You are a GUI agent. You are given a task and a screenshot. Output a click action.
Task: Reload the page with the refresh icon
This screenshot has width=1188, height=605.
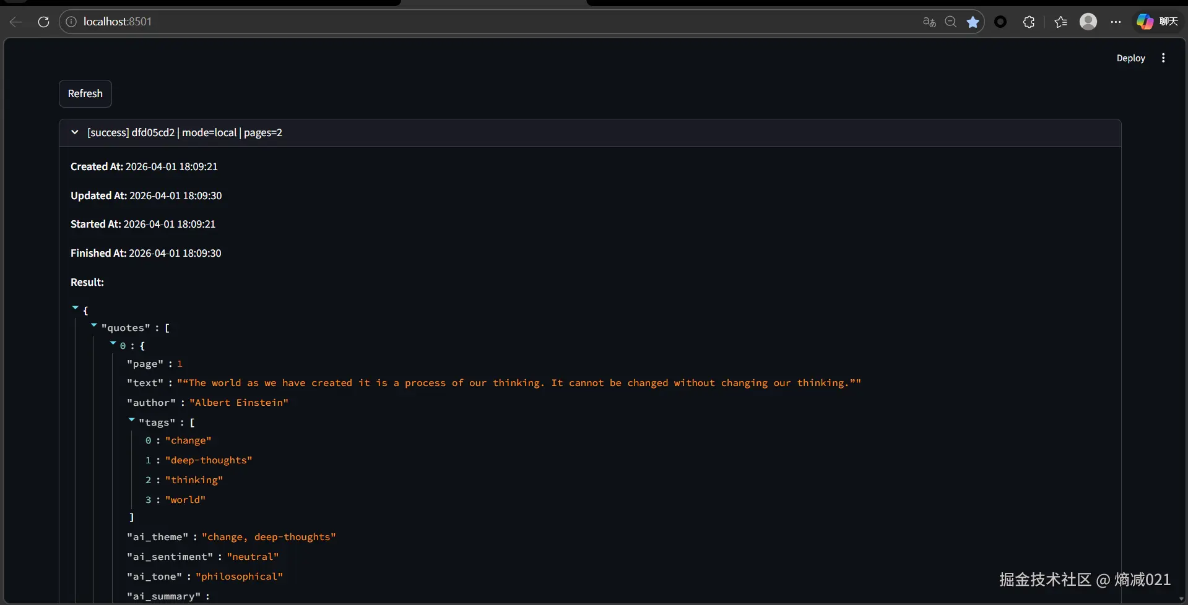pos(43,21)
